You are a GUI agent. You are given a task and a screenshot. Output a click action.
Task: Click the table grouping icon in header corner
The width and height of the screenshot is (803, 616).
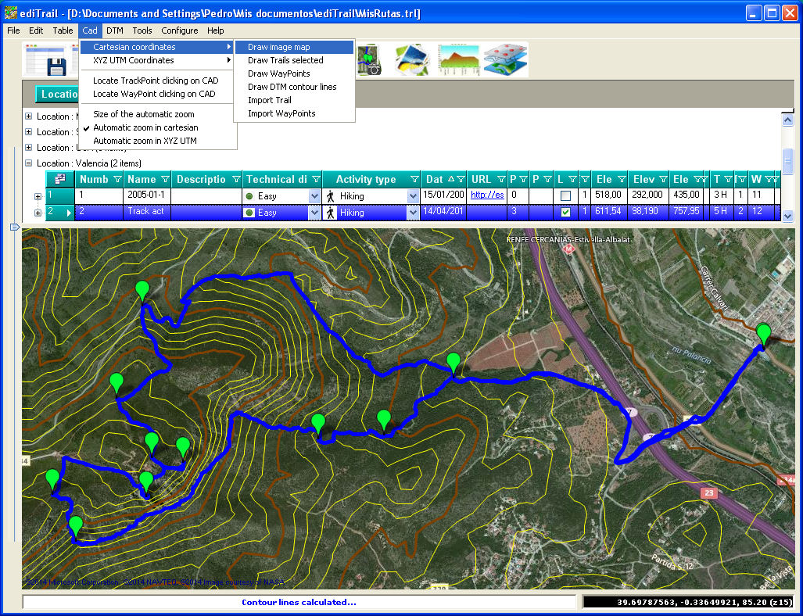(60, 179)
